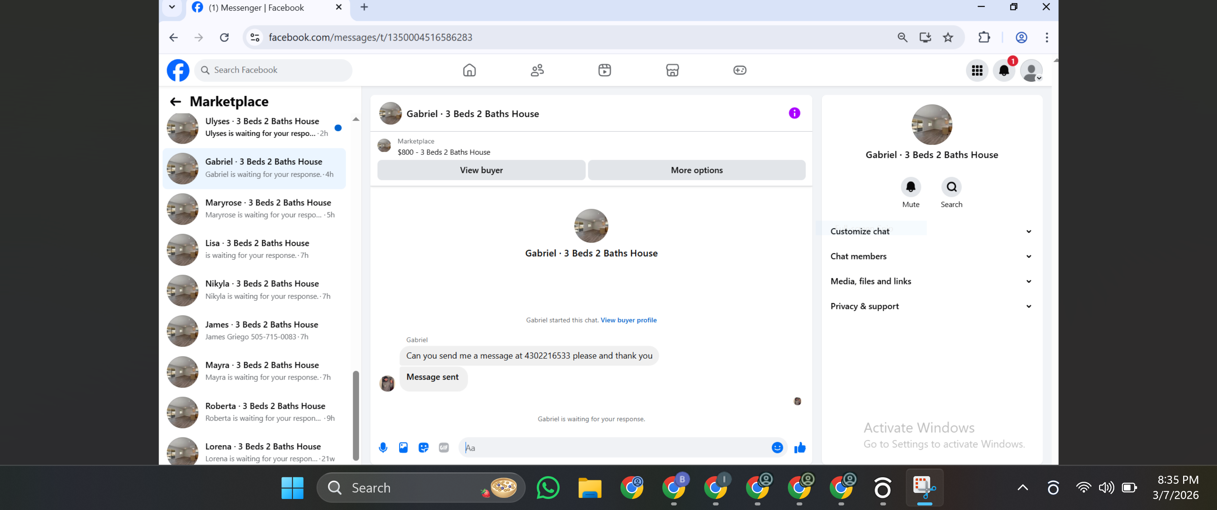1217x510 pixels.
Task: Open the Video/Watch icon
Action: tap(605, 70)
